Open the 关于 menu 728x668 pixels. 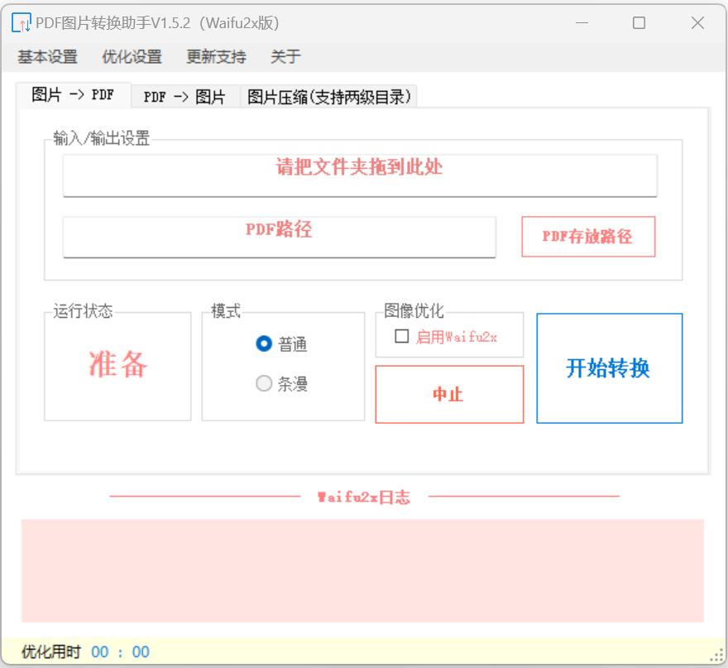285,56
